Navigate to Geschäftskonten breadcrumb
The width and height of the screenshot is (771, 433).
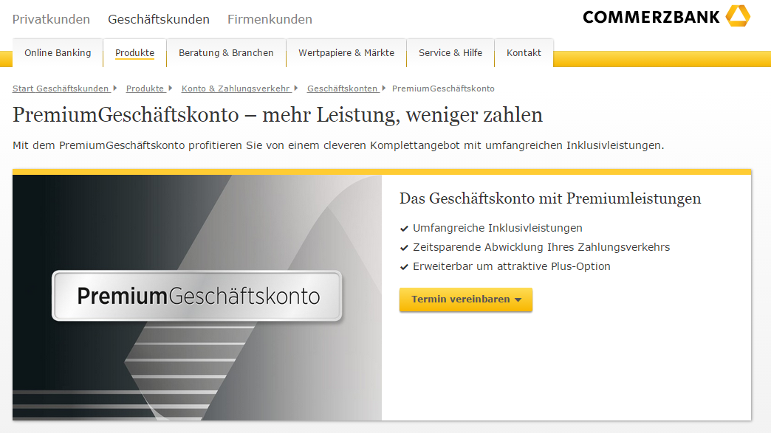point(342,89)
